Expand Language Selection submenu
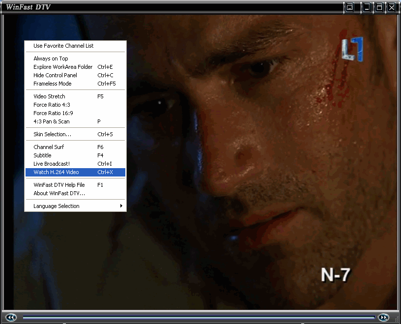 point(76,206)
